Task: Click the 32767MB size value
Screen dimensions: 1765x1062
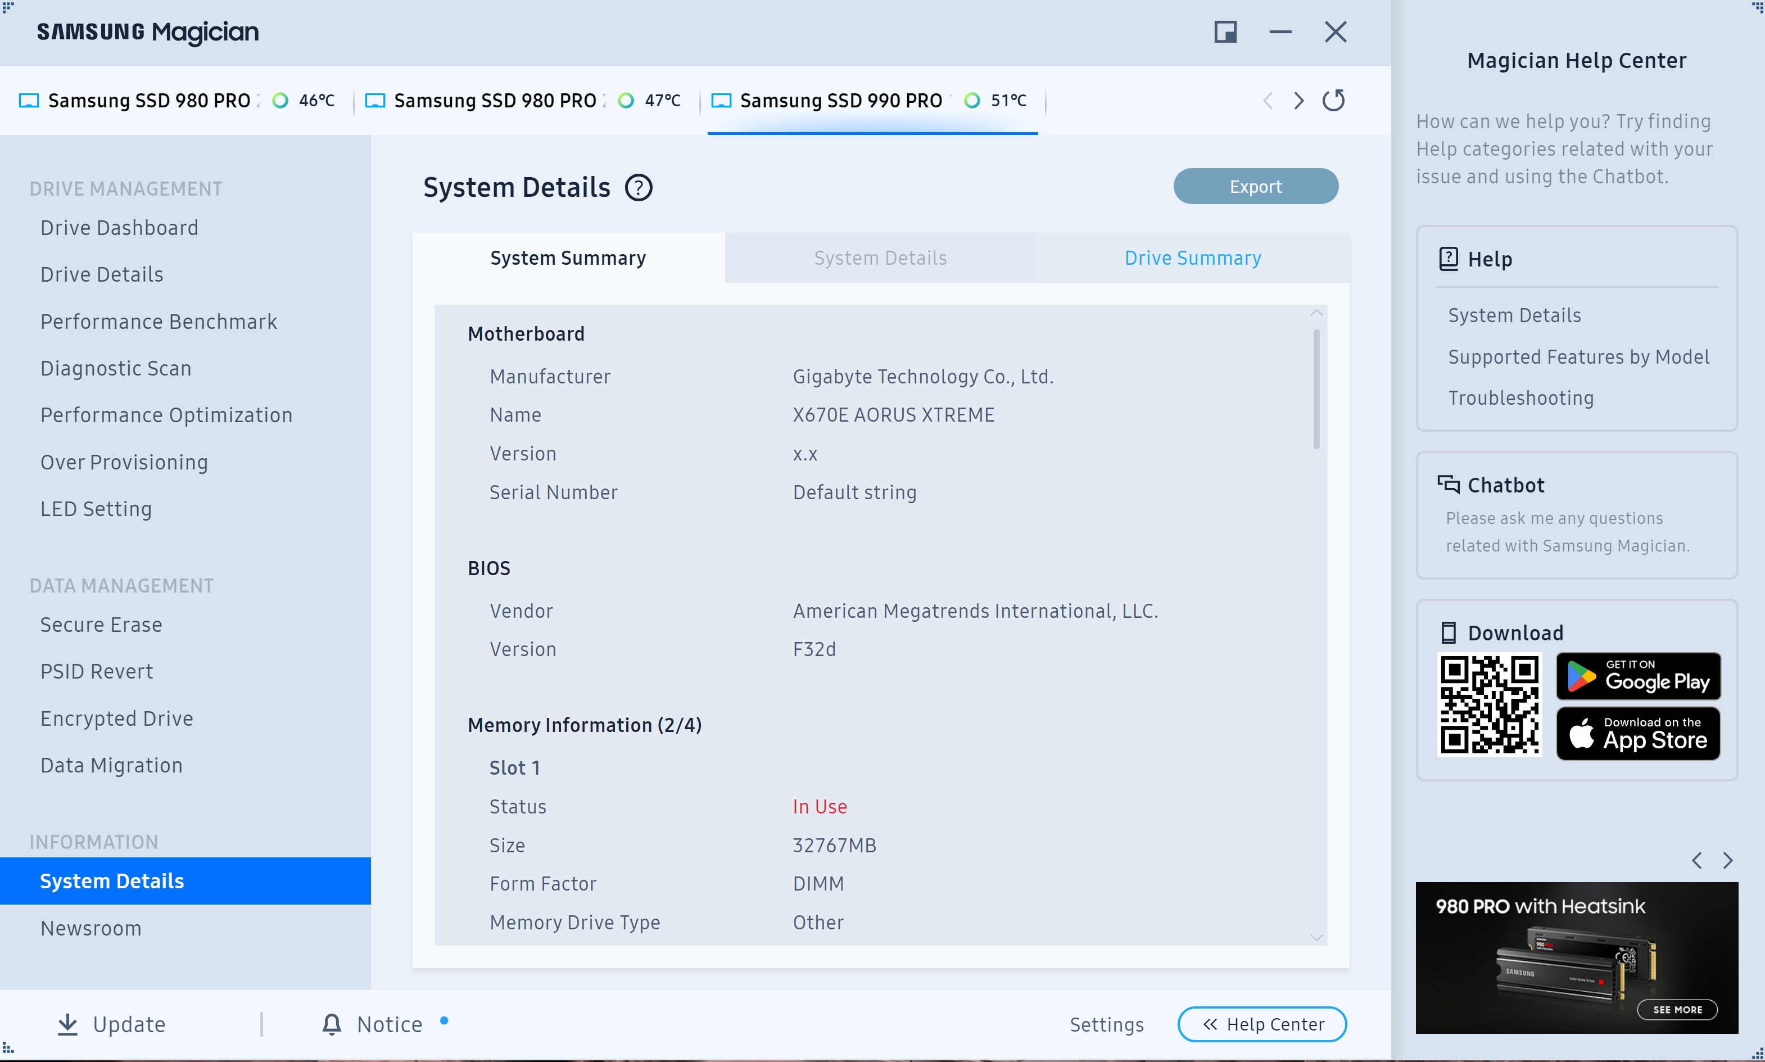Action: [834, 845]
